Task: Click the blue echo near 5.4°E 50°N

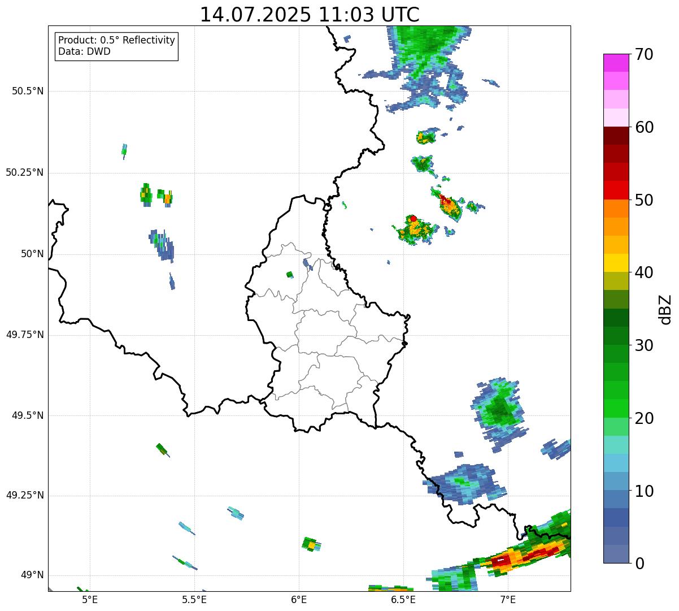Action: point(162,245)
